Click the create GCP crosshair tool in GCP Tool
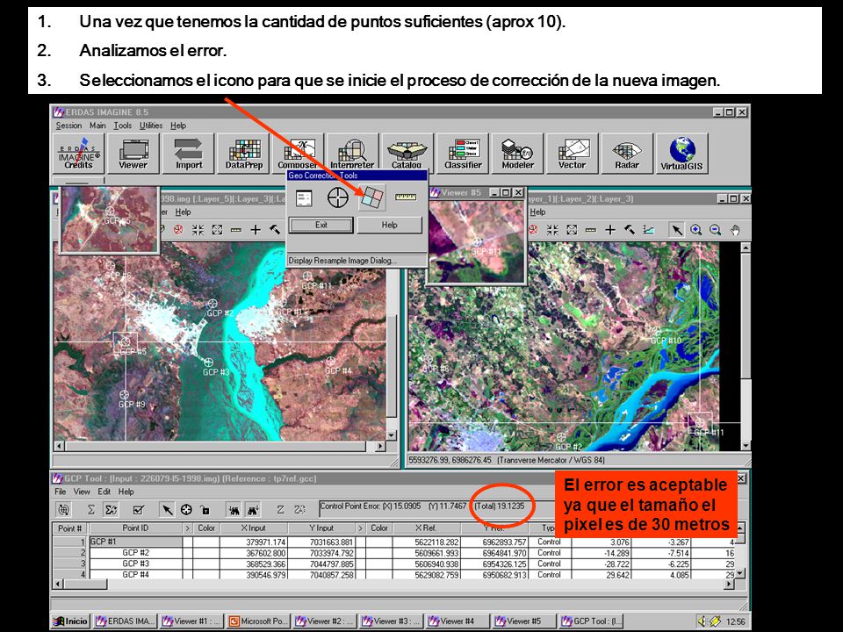 [186, 509]
